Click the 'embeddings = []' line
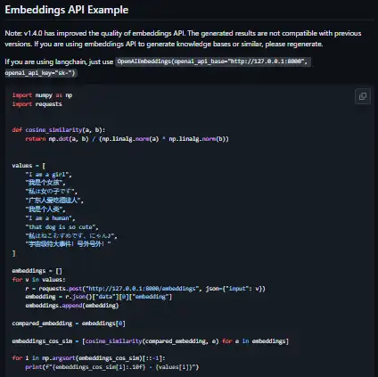Screen dimensions: 378x377 pos(37,271)
